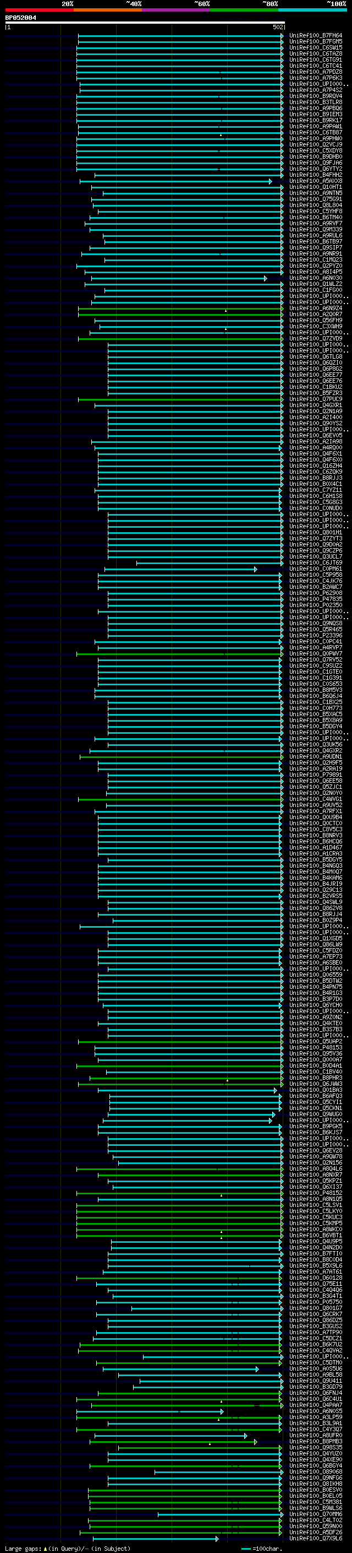Select the UniRef100_Q3UK56 hit
The image size is (352, 1553).
pyautogui.click(x=315, y=745)
